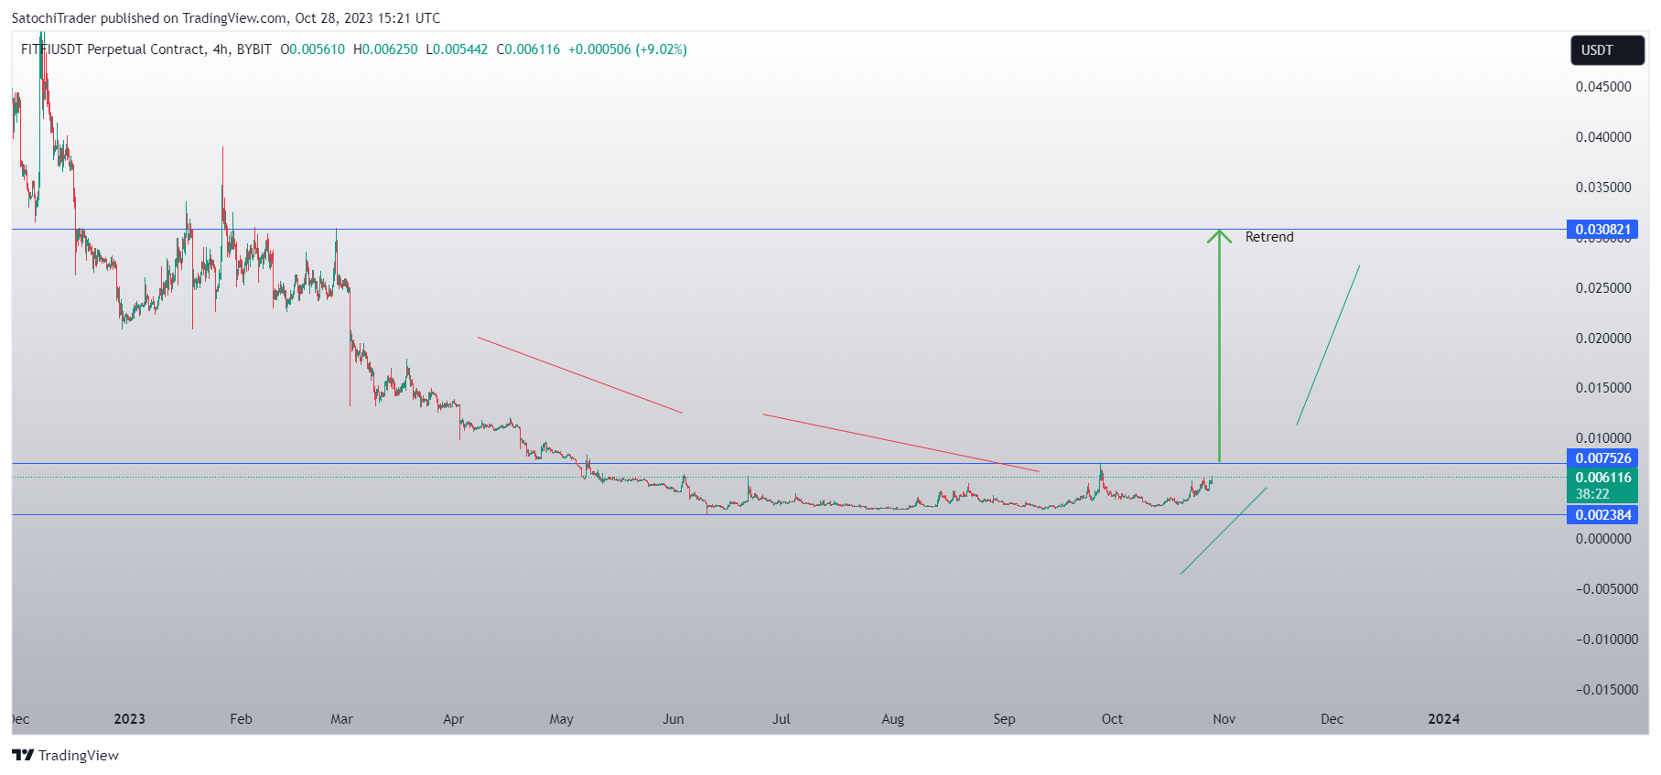Click the 0.020000 price axis tick
The width and height of the screenshot is (1661, 775).
[x=1603, y=339]
